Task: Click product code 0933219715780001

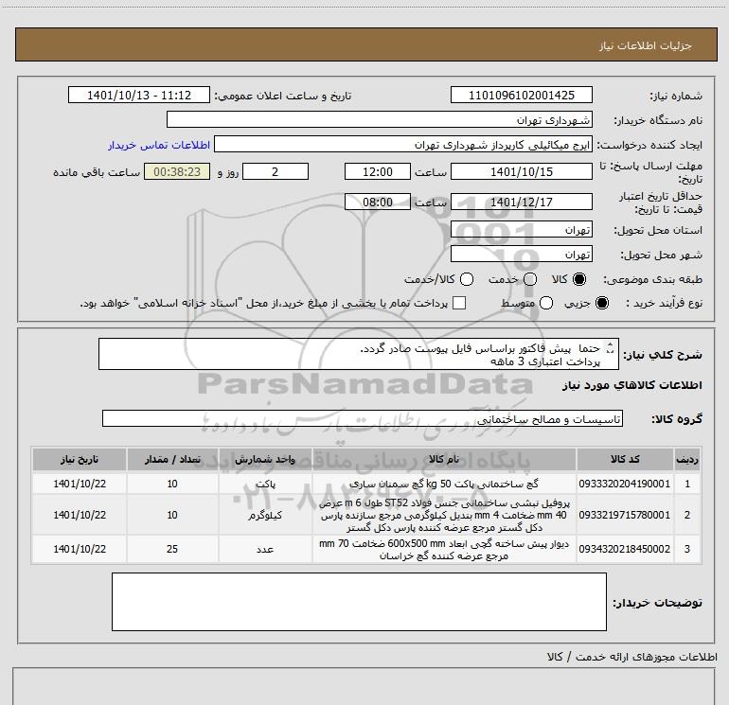Action: [625, 515]
